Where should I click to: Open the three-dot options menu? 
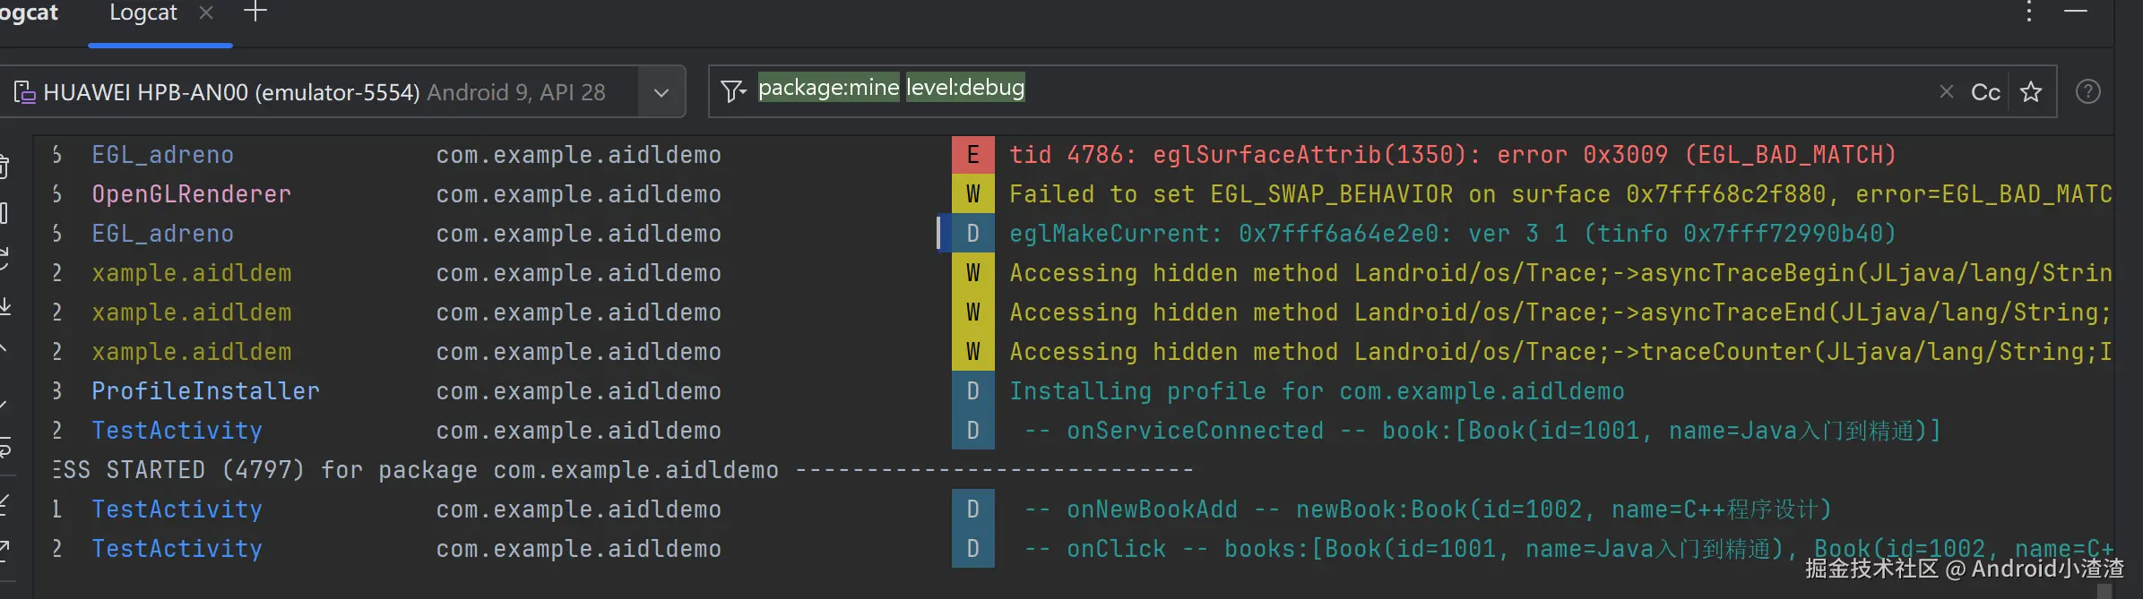2029,13
